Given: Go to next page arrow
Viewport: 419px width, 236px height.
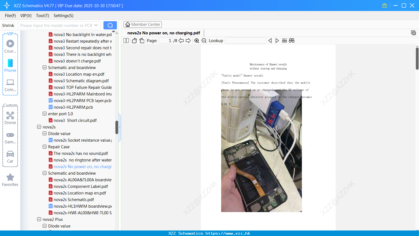Looking at the screenshot, I should [188, 41].
